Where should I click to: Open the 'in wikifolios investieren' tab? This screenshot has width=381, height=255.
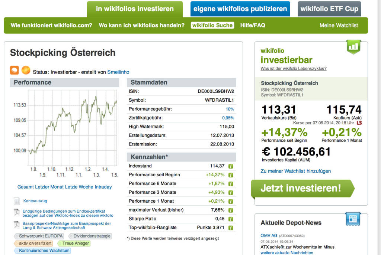135,9
